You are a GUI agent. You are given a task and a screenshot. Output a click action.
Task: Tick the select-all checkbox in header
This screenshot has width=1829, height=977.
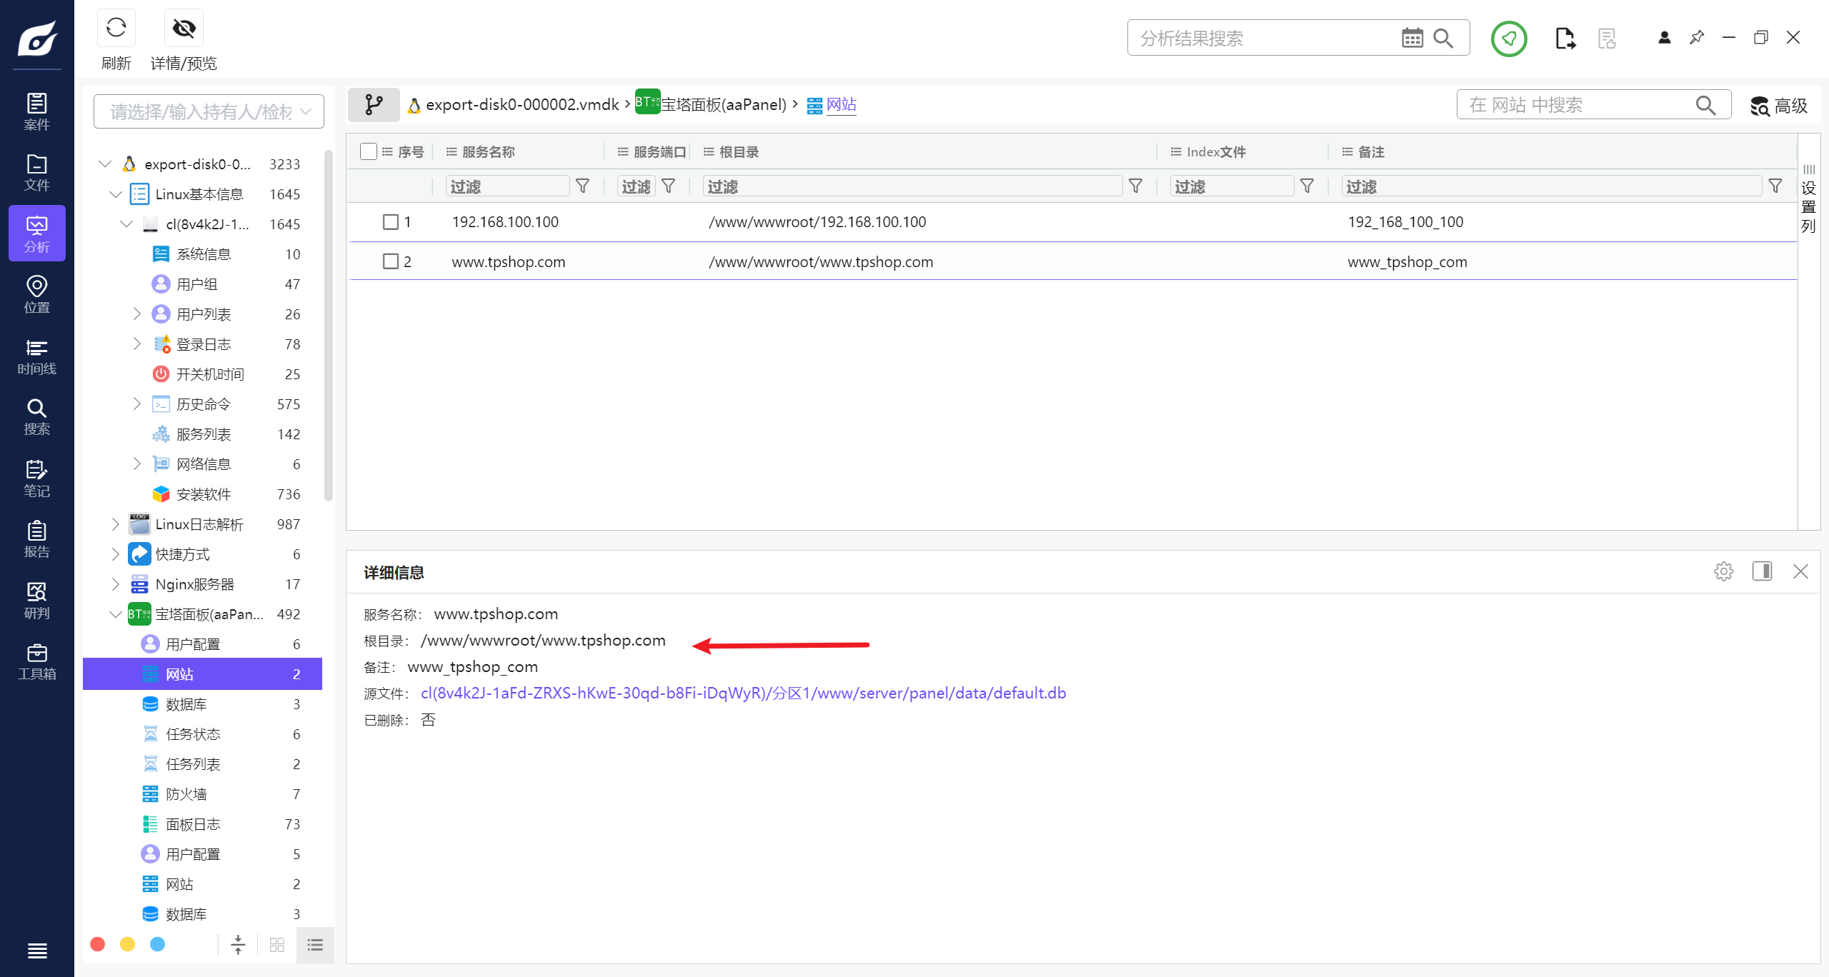[x=369, y=151]
